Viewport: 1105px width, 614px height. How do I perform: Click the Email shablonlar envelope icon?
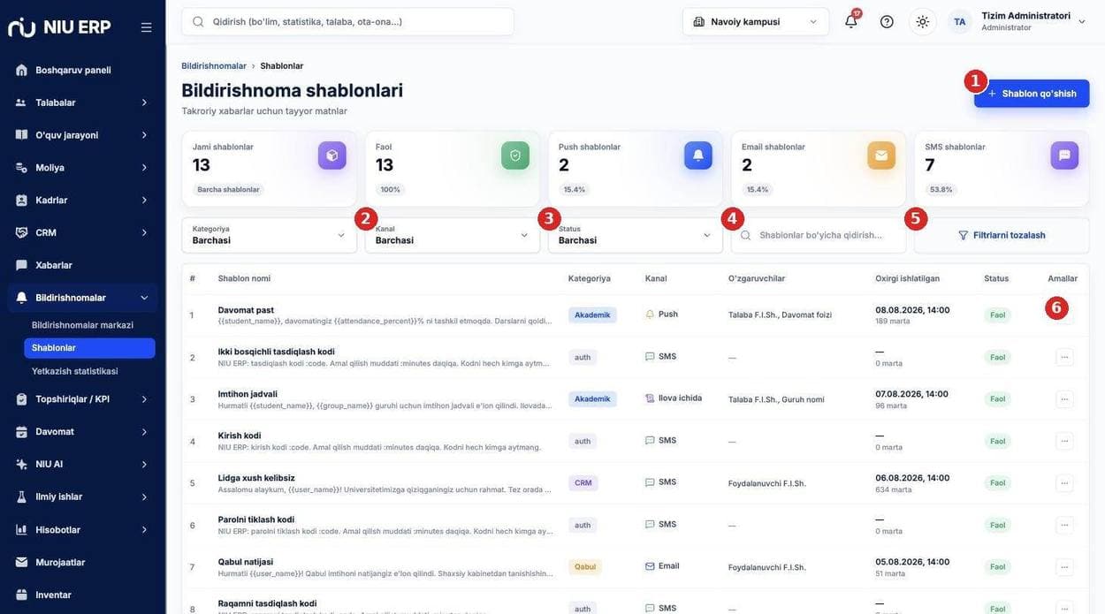click(881, 155)
